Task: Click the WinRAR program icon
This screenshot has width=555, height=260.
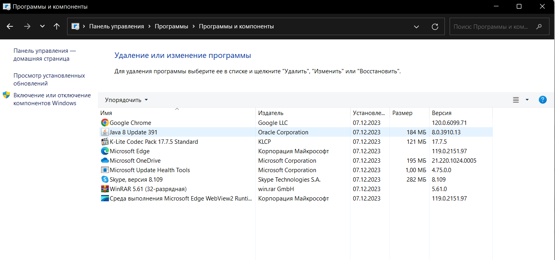Action: pos(105,189)
